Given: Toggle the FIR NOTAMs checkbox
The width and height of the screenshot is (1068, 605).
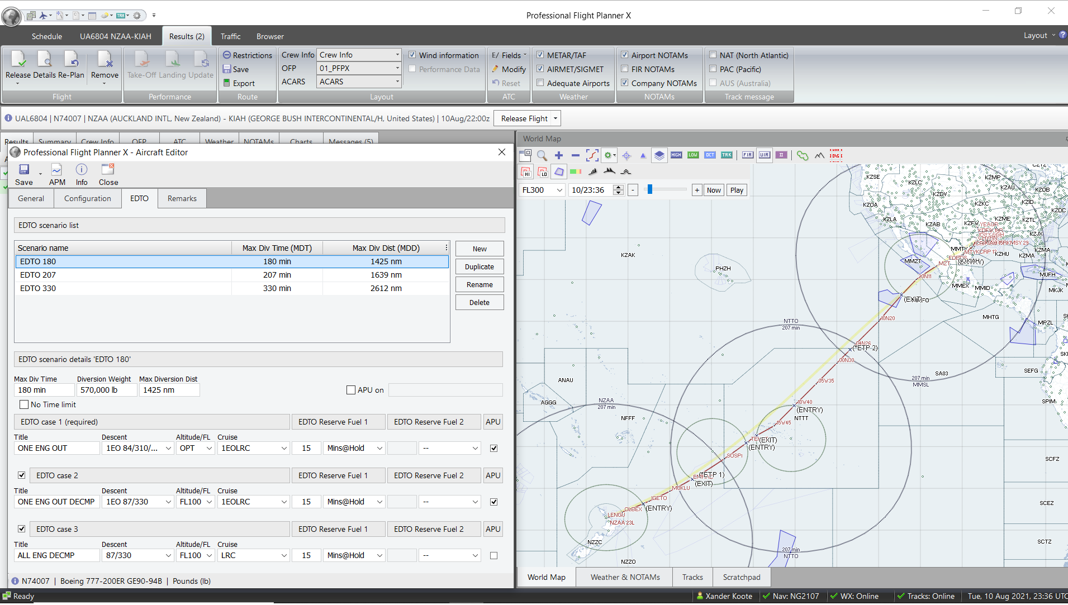Looking at the screenshot, I should (625, 69).
